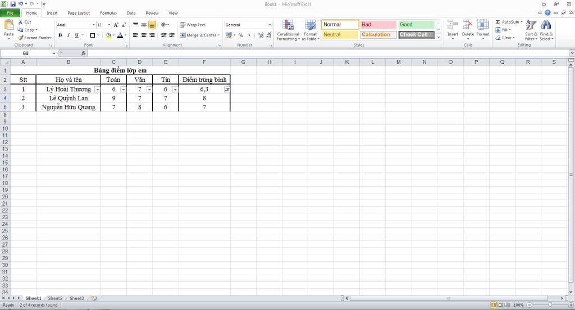The width and height of the screenshot is (575, 310).
Task: Switch to the Review tab
Action: click(152, 13)
